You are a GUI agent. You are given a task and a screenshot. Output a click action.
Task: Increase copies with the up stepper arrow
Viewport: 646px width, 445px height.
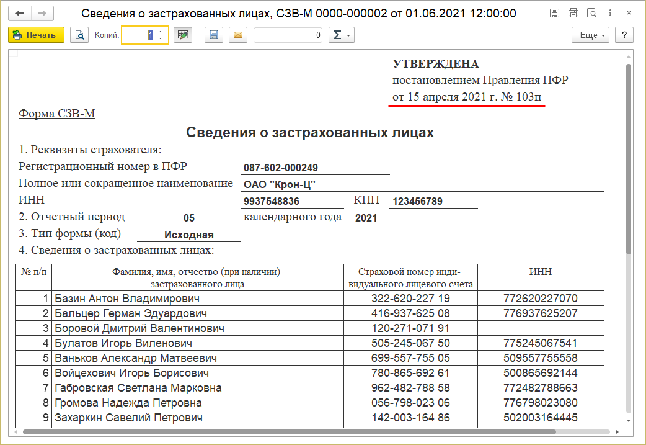pyautogui.click(x=161, y=32)
